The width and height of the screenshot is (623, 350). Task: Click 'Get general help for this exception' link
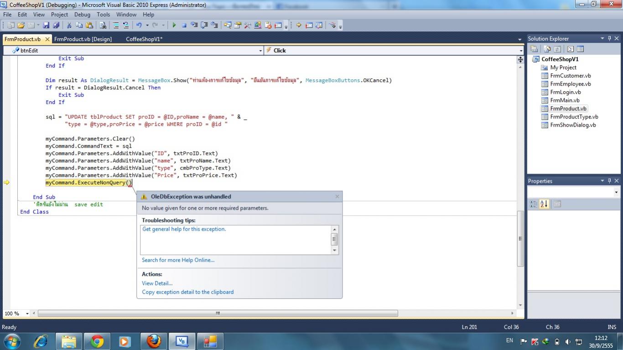(x=184, y=229)
